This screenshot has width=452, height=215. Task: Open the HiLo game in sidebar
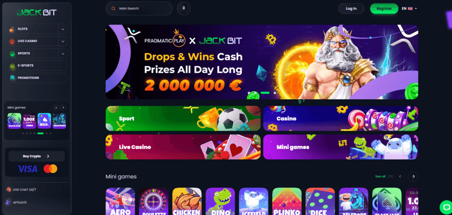44,121
